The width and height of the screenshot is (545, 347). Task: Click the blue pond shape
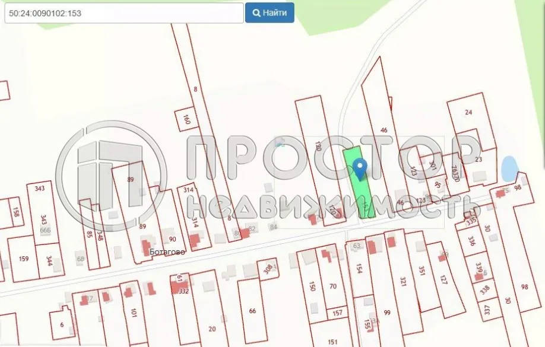click(x=509, y=169)
